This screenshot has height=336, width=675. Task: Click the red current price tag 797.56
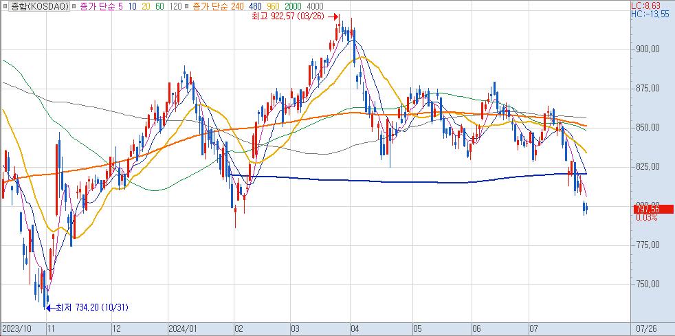pos(653,210)
